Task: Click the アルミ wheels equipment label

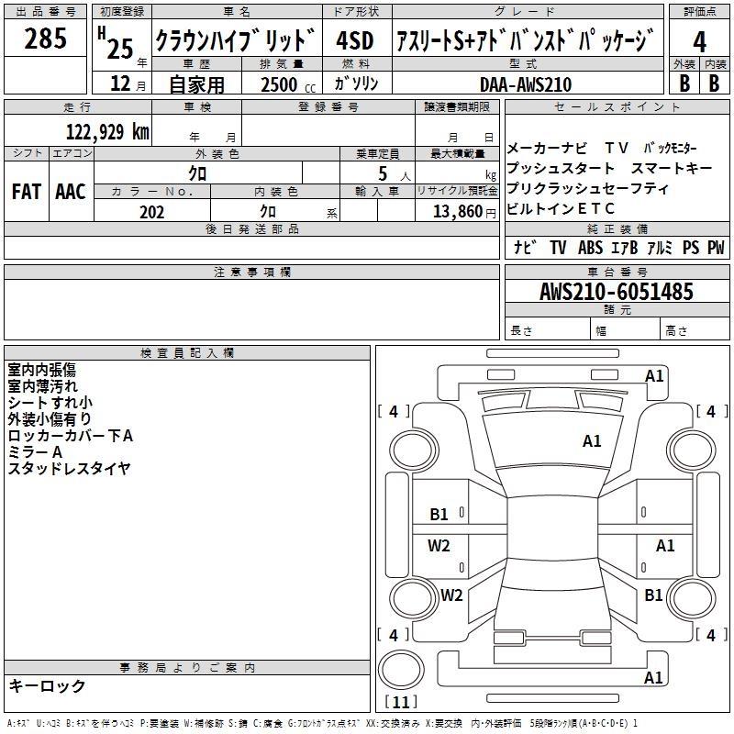Action: click(660, 248)
